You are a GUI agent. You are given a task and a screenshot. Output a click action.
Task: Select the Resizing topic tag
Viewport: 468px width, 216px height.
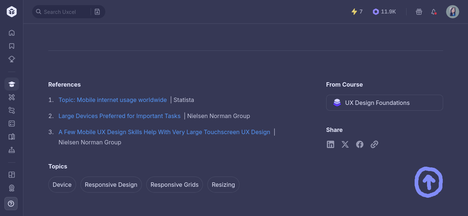223,185
